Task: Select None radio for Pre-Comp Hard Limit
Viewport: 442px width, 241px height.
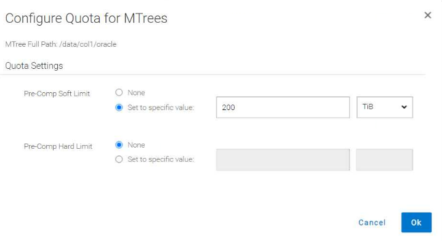Action: click(x=119, y=144)
